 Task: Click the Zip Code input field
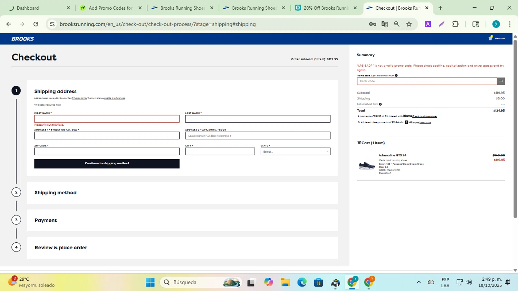point(107,152)
